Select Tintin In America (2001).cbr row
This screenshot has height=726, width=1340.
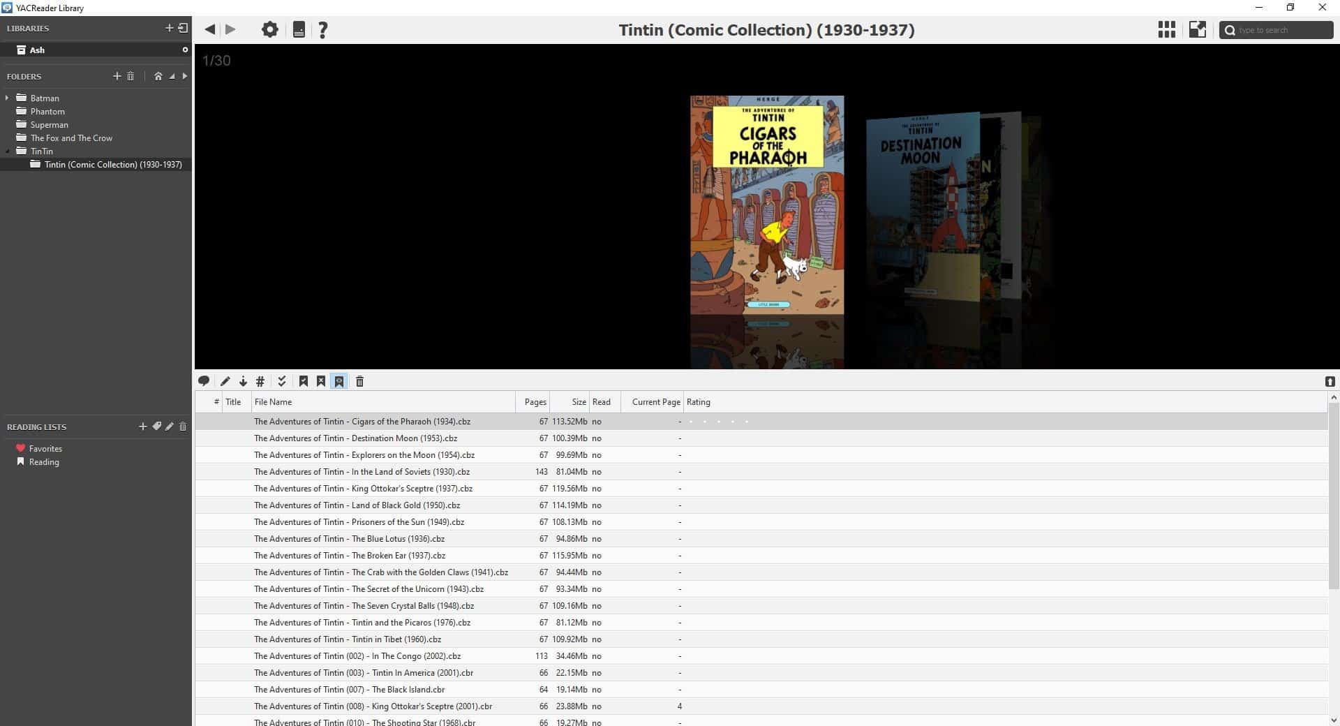pyautogui.click(x=761, y=672)
